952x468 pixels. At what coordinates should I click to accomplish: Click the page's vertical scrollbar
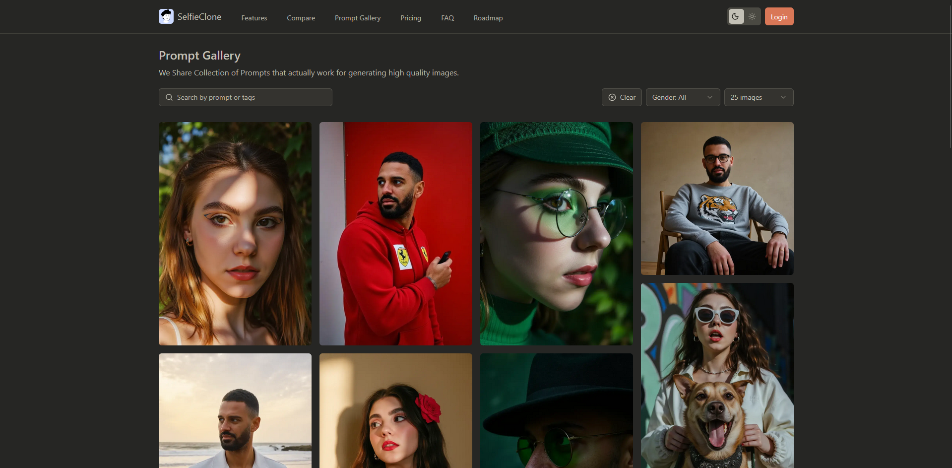pyautogui.click(x=949, y=74)
